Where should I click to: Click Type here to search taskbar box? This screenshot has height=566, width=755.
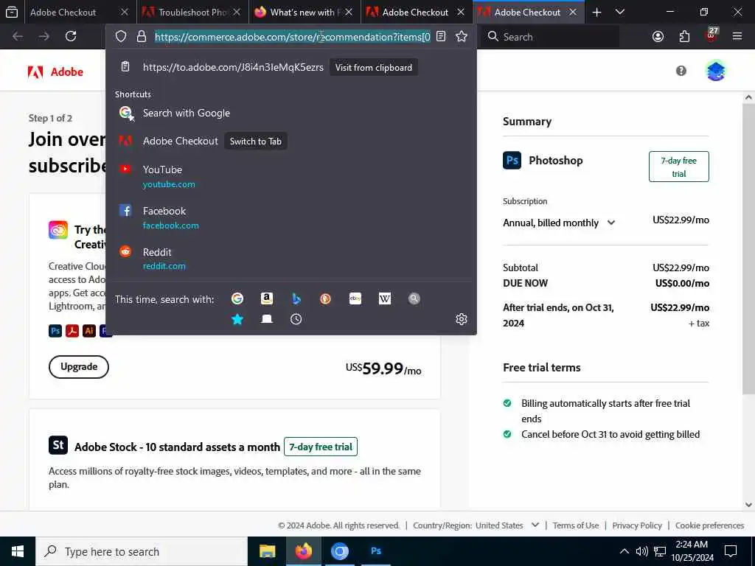tap(142, 551)
